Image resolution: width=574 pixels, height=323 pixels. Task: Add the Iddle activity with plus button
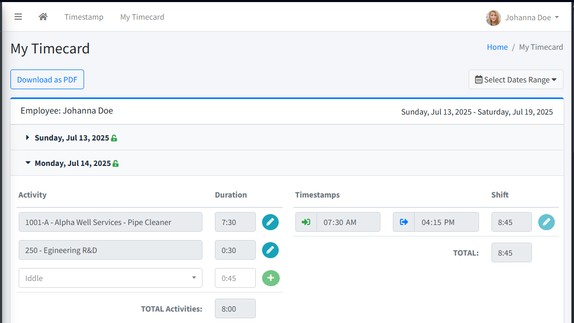coord(270,278)
